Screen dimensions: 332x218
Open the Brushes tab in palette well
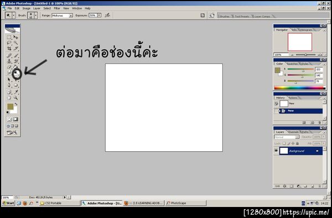tap(225, 16)
